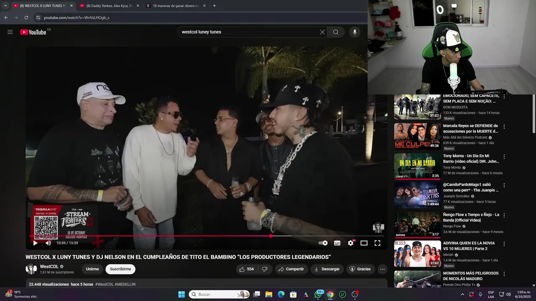Download the video with Descargar

(327, 269)
